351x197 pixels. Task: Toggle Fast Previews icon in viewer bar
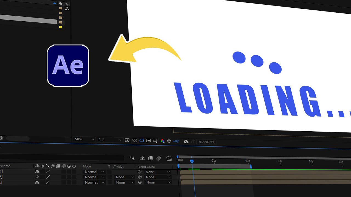coord(127,140)
